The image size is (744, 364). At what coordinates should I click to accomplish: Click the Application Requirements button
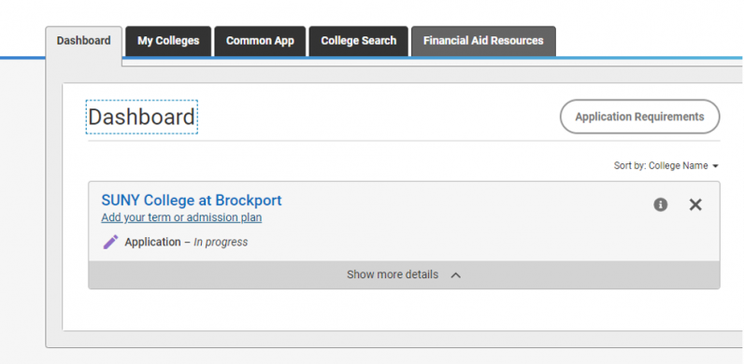639,117
